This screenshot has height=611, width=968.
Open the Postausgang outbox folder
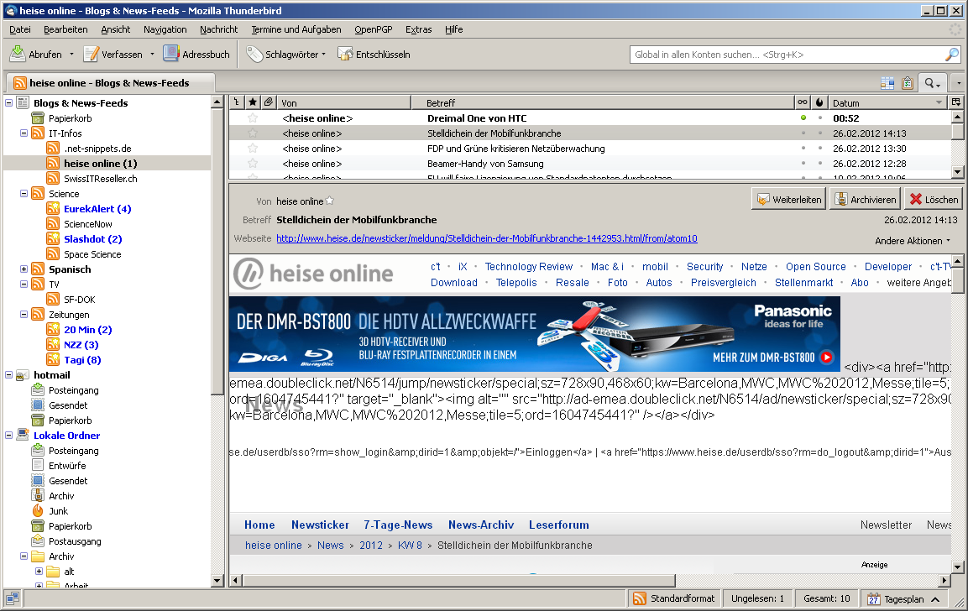tap(75, 541)
